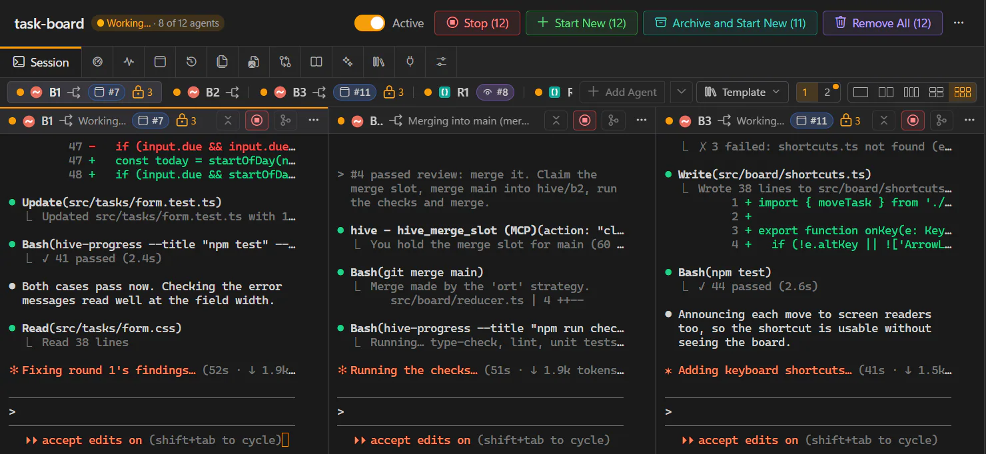The height and width of the screenshot is (454, 986).
Task: Stop agent in the B1 pane header
Action: pyautogui.click(x=256, y=120)
